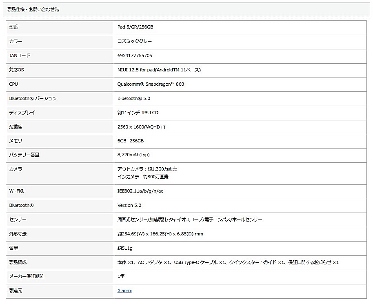Click the アウトカメラ 約1,300万画素 text

tap(147, 169)
